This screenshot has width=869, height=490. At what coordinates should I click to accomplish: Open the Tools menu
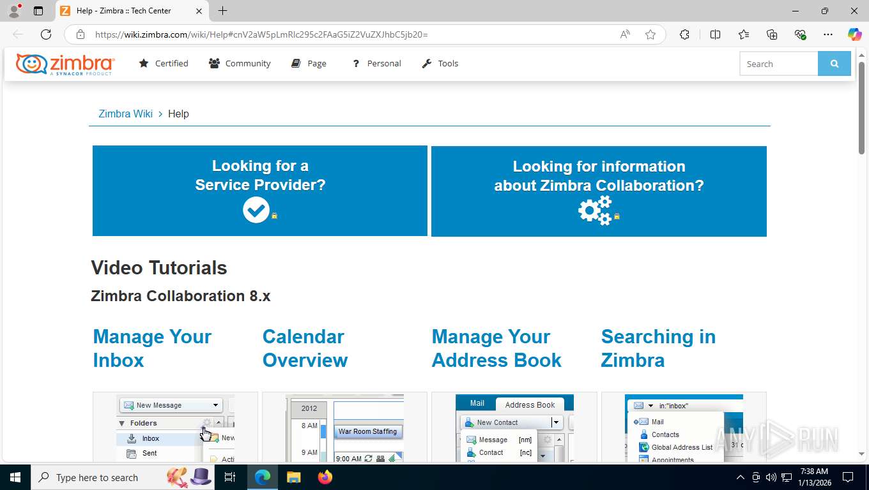coord(440,63)
